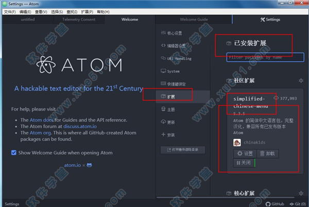Viewport: 309px width, 207px height.
Task: Switch to the Welcome tab
Action: pos(130,19)
